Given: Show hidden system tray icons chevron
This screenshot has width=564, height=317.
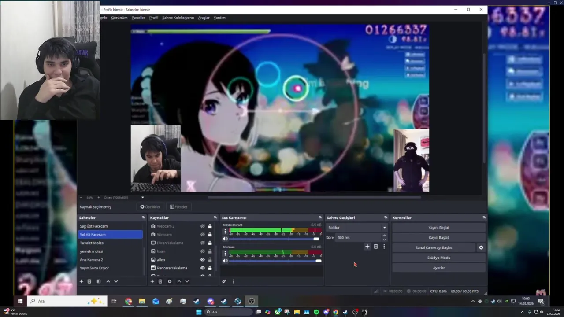Looking at the screenshot, I should click(x=473, y=301).
